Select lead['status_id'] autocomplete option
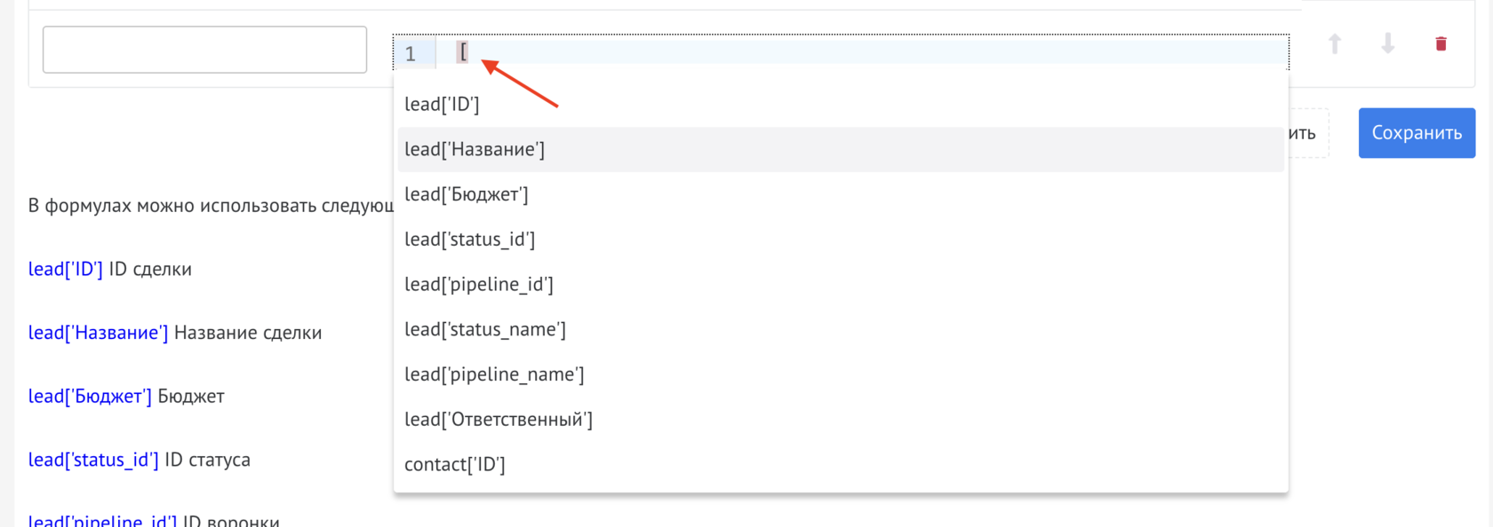The image size is (1493, 527). coord(469,240)
